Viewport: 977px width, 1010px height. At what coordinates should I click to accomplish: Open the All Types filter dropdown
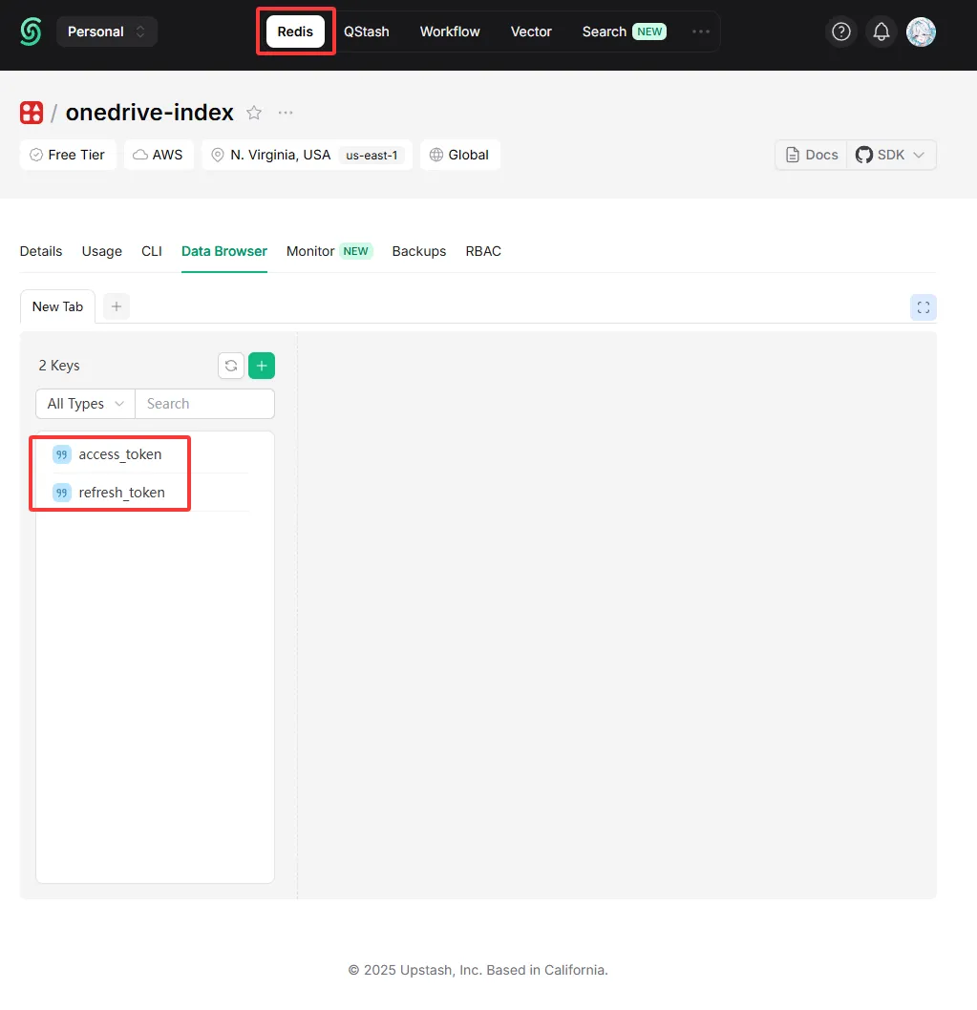[86, 404]
